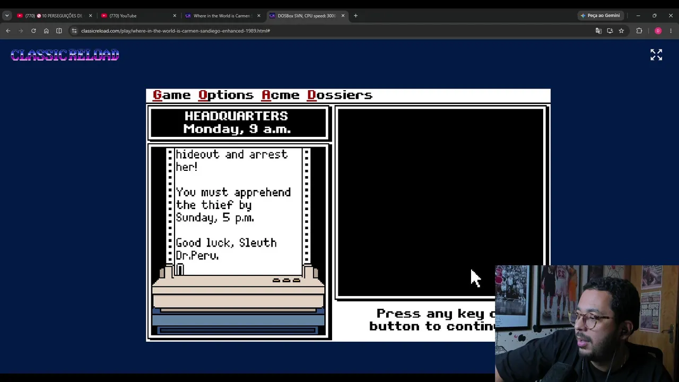Open the browser extensions menu
The width and height of the screenshot is (679, 382).
coord(639,31)
